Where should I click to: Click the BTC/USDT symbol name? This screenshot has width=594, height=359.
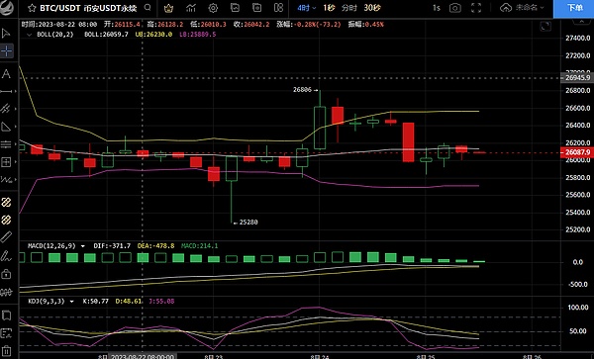coord(59,8)
